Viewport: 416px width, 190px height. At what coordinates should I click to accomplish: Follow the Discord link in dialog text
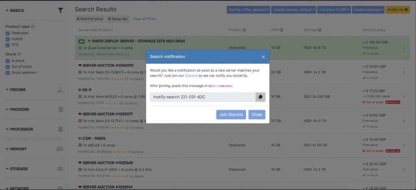(191, 76)
